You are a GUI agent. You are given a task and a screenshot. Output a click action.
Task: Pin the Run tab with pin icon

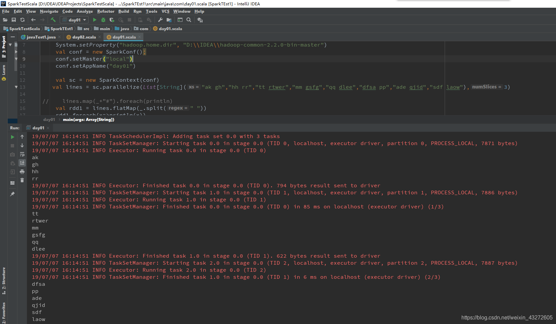point(12,194)
